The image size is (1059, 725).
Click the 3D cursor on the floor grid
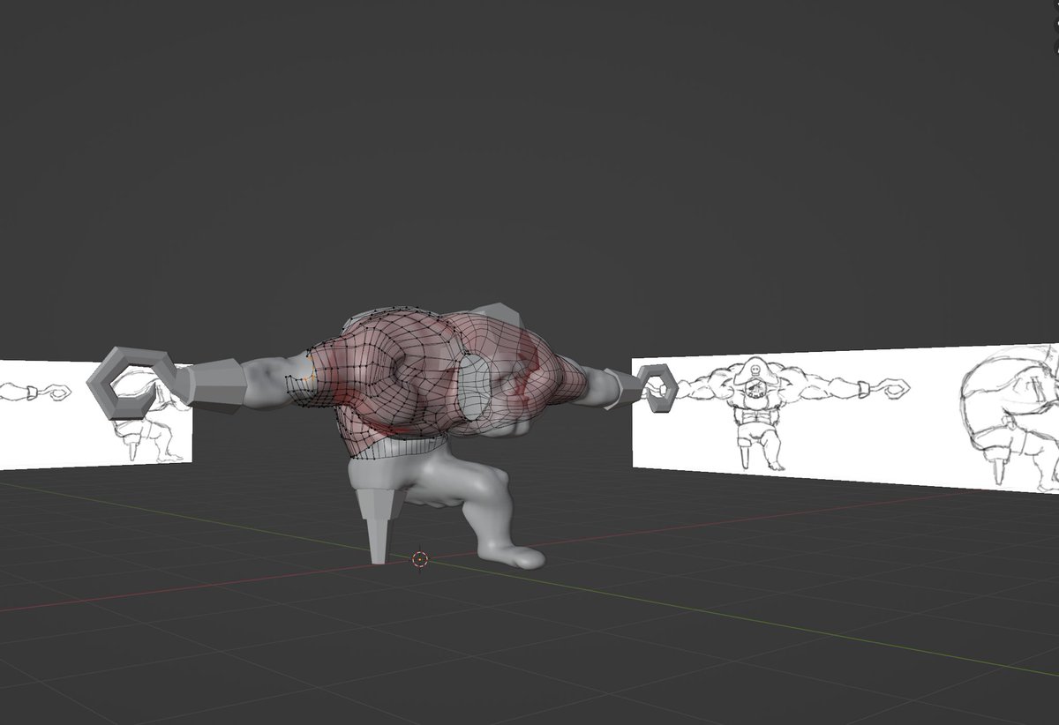point(420,558)
